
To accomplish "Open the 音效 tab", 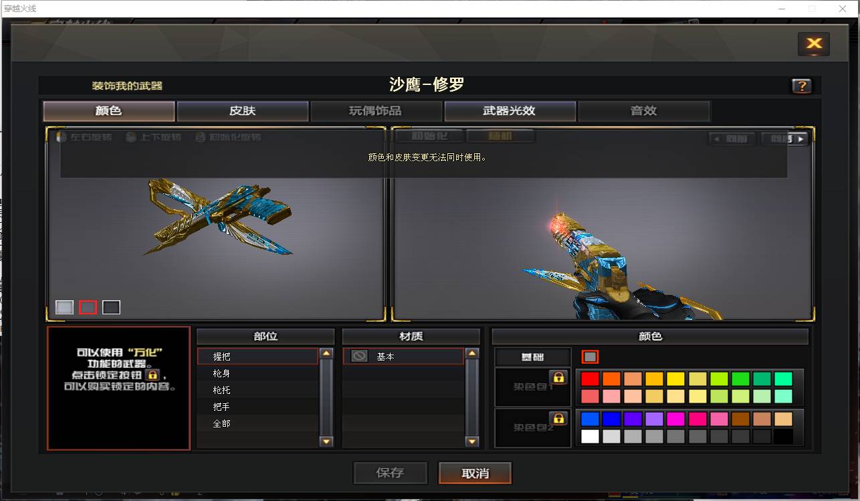I will 643,111.
